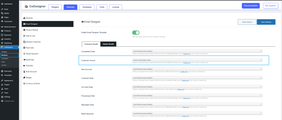Click the Add to Cart module icon
This screenshot has width=282, height=120.
click(24, 36)
